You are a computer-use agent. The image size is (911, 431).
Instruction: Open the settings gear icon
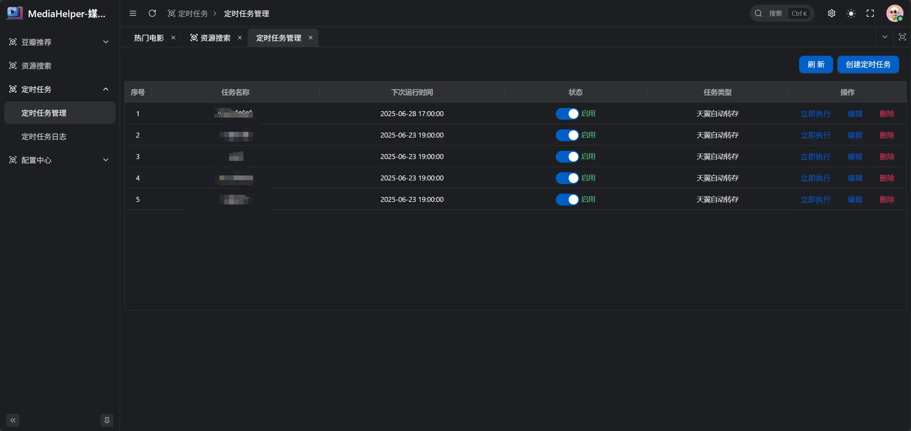832,13
